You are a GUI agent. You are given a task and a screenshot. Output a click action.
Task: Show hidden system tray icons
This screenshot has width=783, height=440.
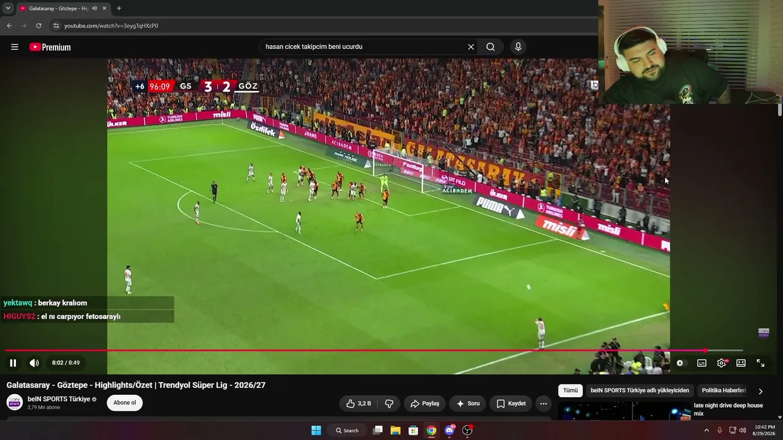tap(707, 430)
